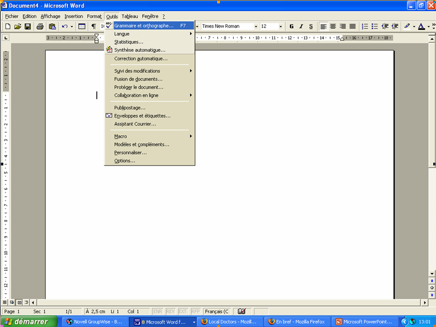The image size is (436, 327).
Task: Switch to Microsoft PowerPoint in the taskbar
Action: click(x=364, y=321)
